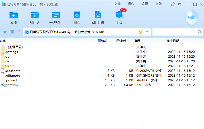Image resolution: width=204 pixels, height=129 pixels.
Task: Expand the path bar dropdown arrow
Action: coord(147,32)
